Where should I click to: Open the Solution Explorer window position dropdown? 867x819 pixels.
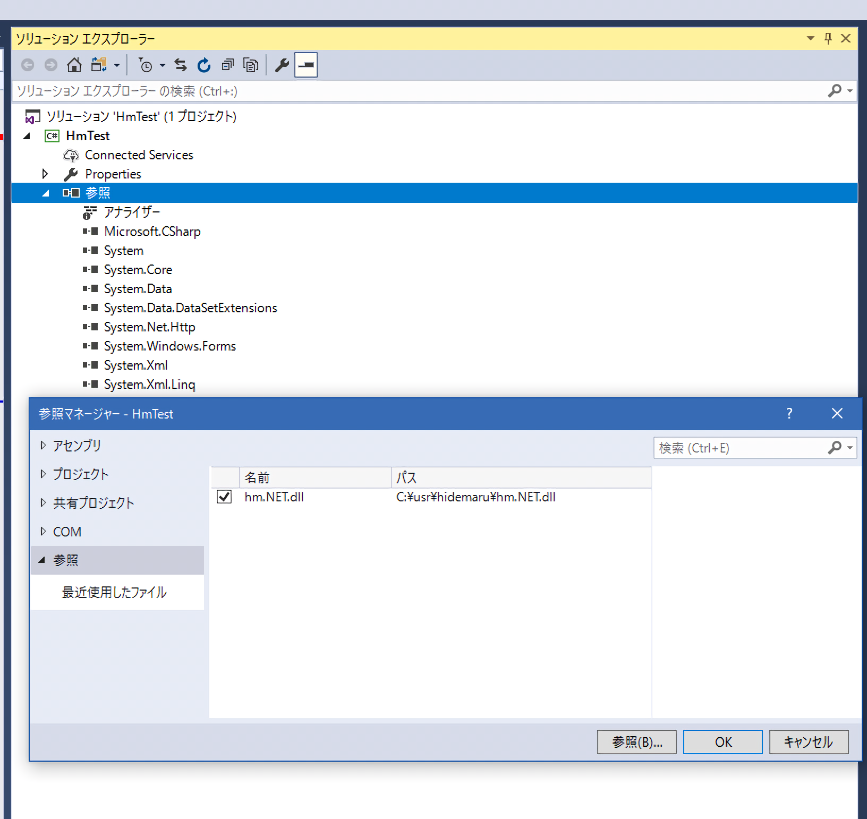tap(810, 38)
